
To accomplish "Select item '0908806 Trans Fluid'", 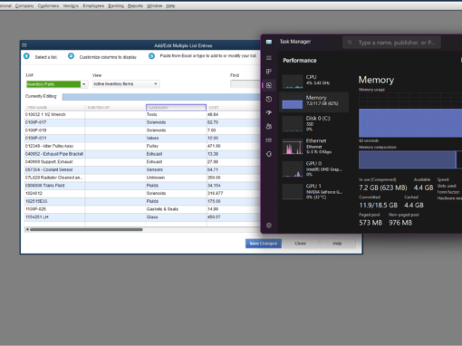I will pos(45,186).
